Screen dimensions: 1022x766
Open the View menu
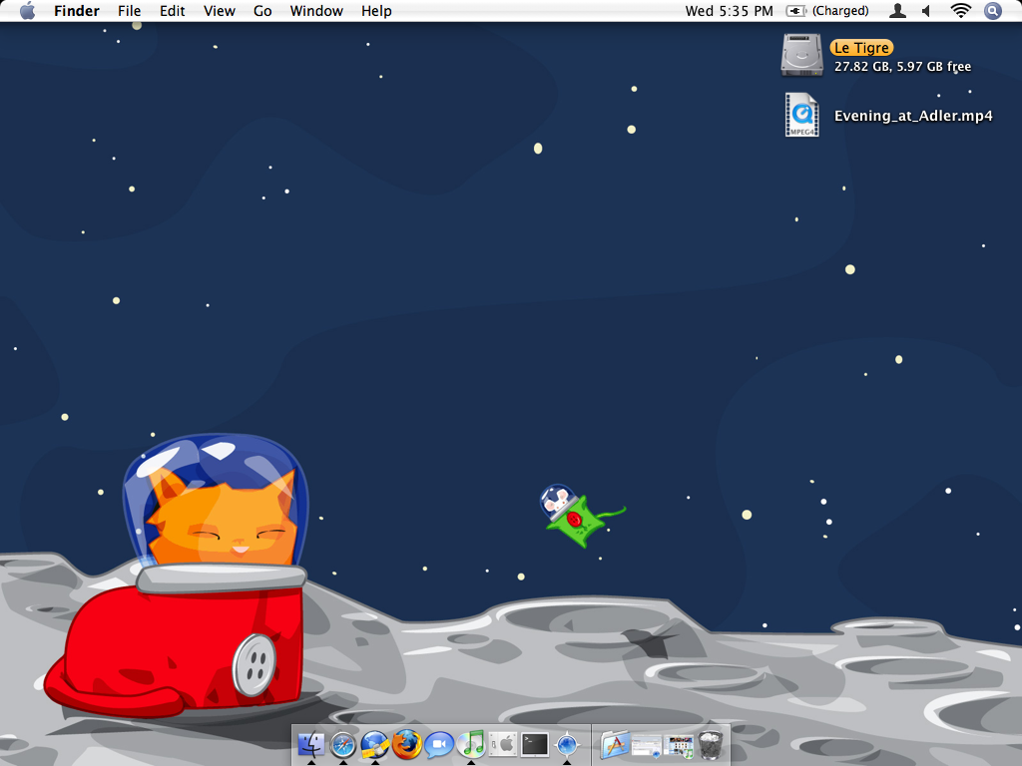coord(219,11)
